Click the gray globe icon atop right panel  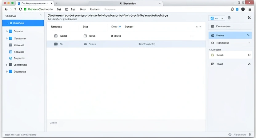click(x=230, y=18)
